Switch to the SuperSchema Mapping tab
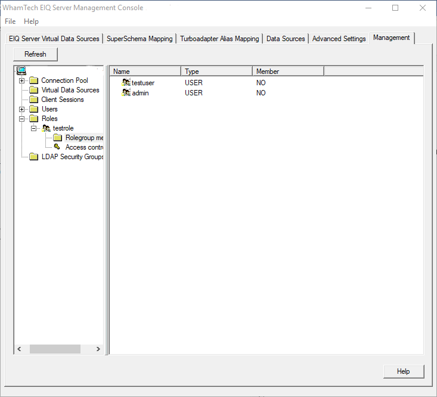The height and width of the screenshot is (397, 437). click(140, 39)
